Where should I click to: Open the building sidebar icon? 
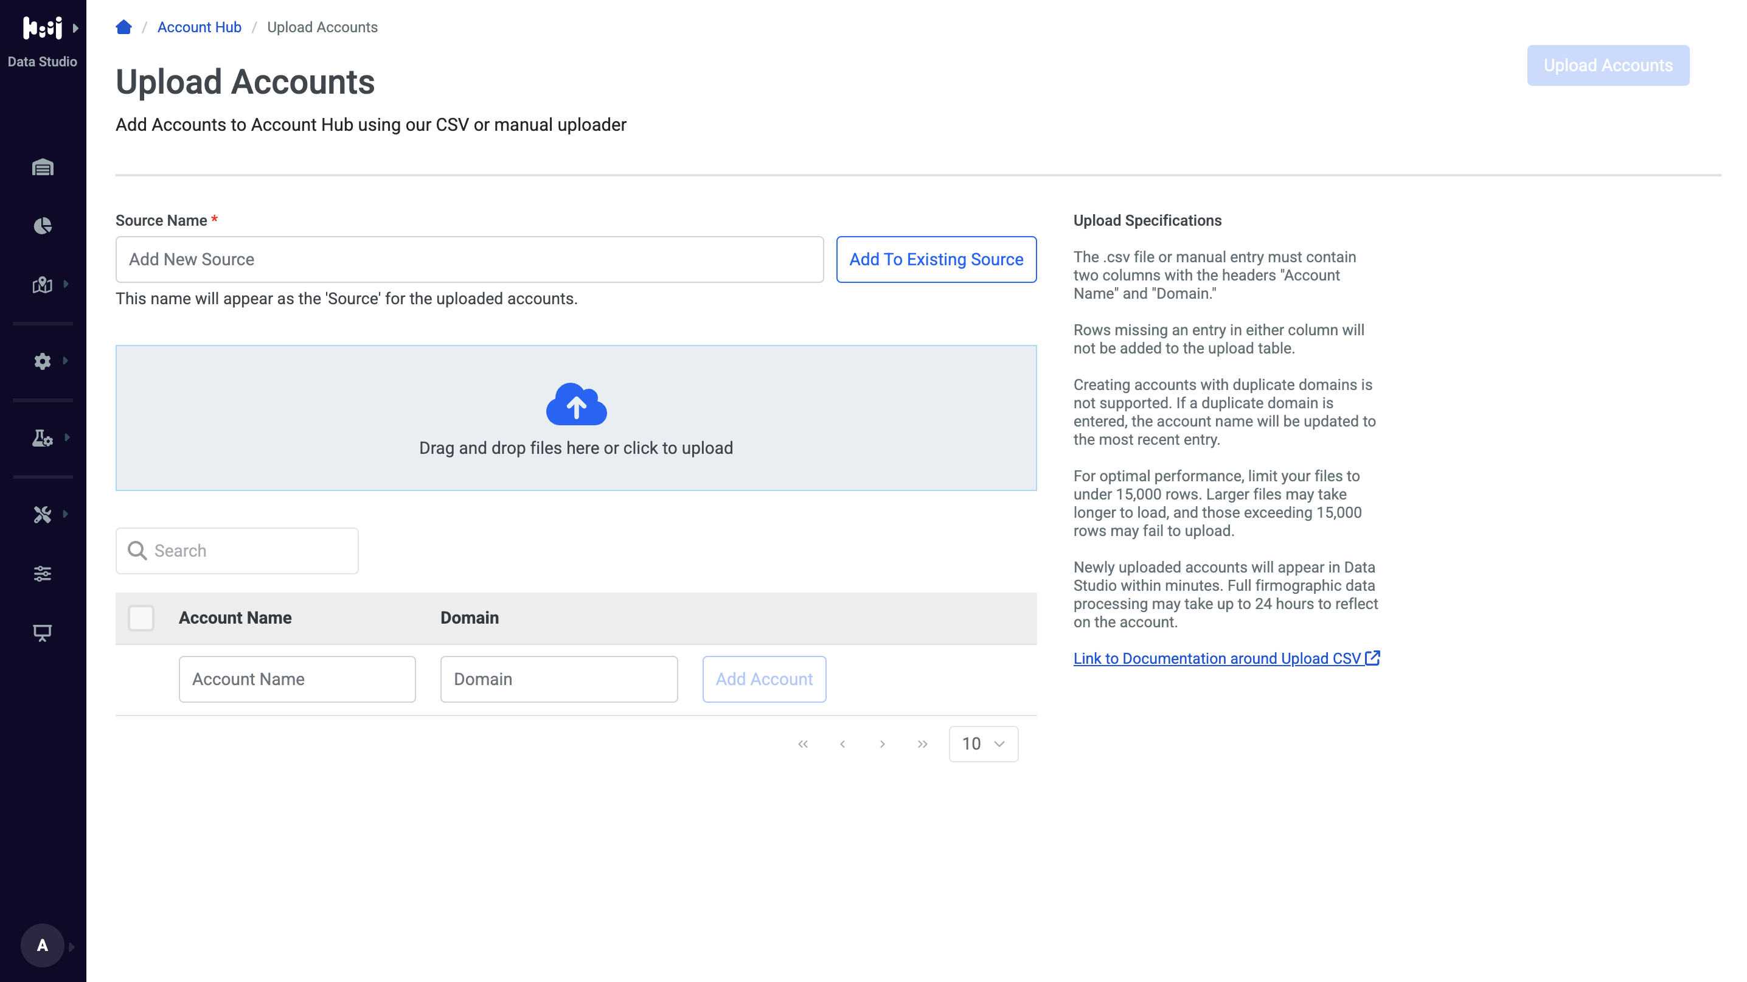click(x=43, y=167)
